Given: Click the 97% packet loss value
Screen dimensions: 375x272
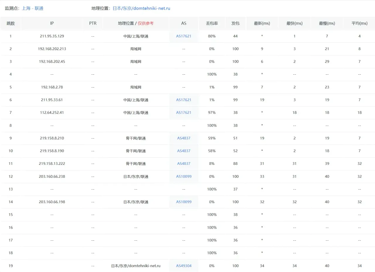Looking at the screenshot, I should pyautogui.click(x=212, y=113).
